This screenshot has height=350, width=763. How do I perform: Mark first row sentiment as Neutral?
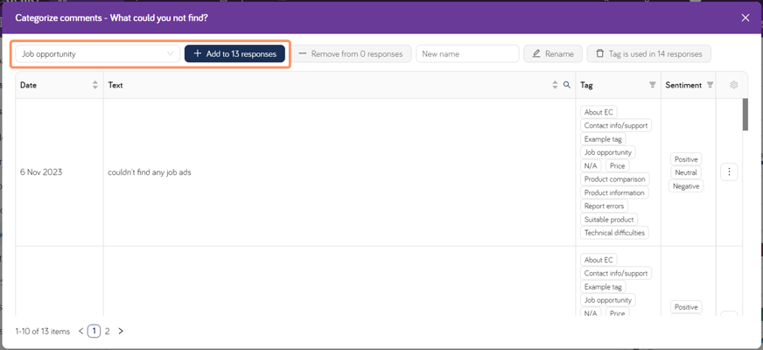coord(686,172)
